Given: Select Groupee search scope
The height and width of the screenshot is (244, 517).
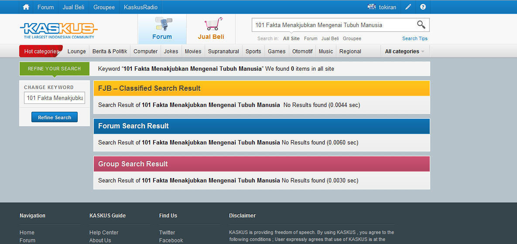Looking at the screenshot, I should tap(352, 38).
